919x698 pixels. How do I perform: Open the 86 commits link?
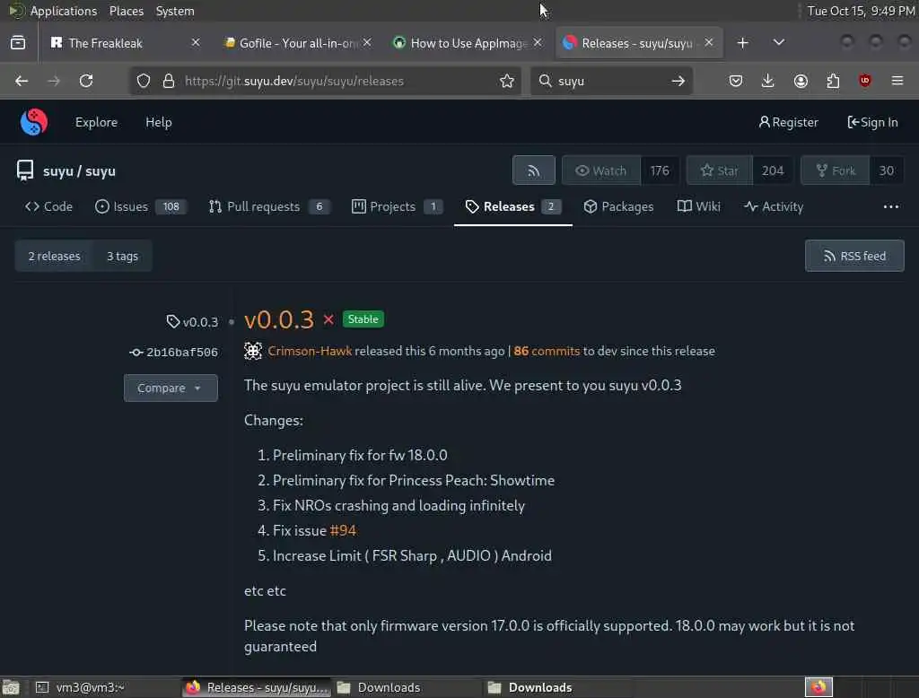(547, 351)
